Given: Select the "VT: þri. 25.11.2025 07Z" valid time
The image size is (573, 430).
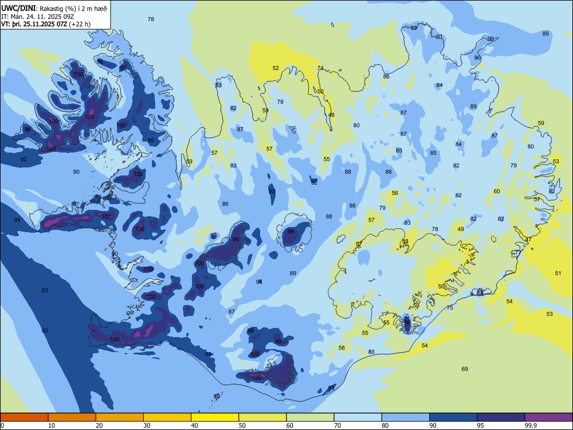Looking at the screenshot, I should point(34,24).
